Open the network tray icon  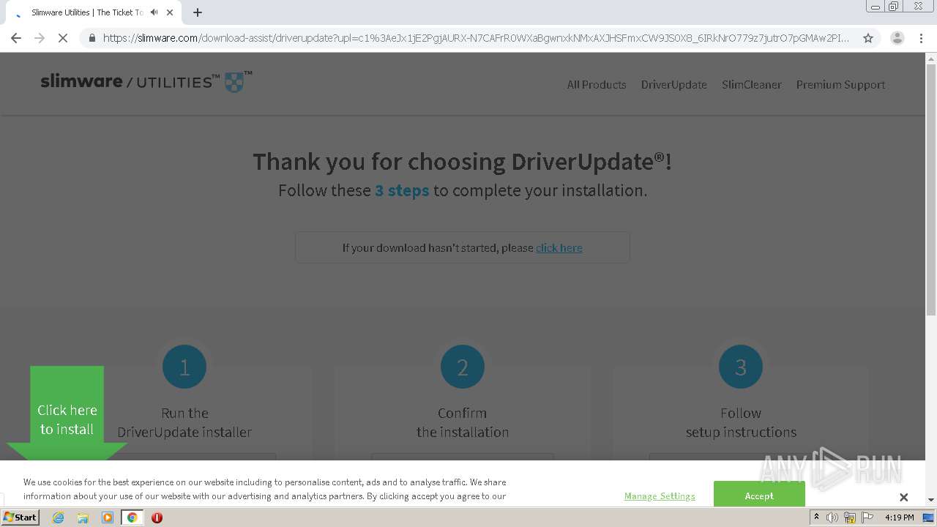pos(850,517)
